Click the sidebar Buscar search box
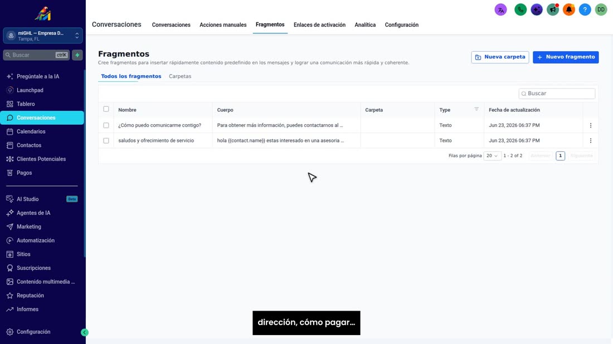Screen dimensions: 613x344 36,55
